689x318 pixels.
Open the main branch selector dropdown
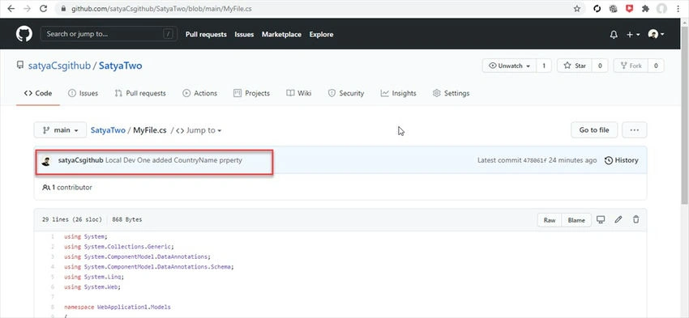pos(60,129)
